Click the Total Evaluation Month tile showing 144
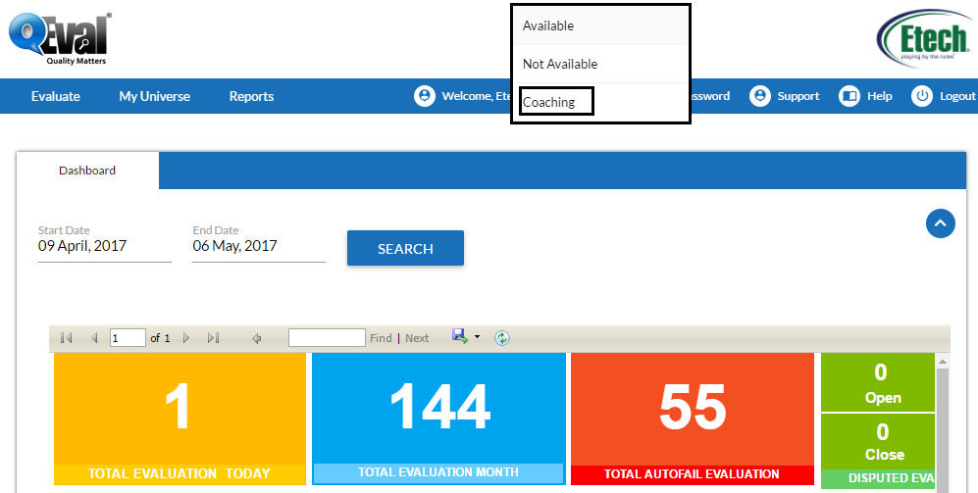Screen dimensions: 978x493 [x=438, y=419]
